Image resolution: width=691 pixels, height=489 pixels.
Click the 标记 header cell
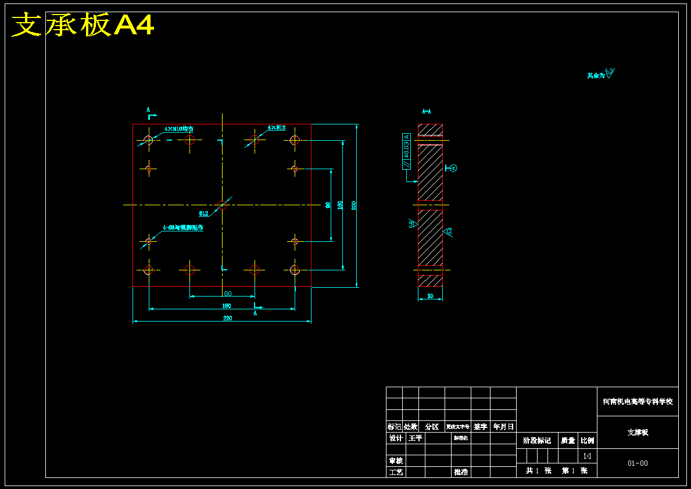[x=394, y=427]
